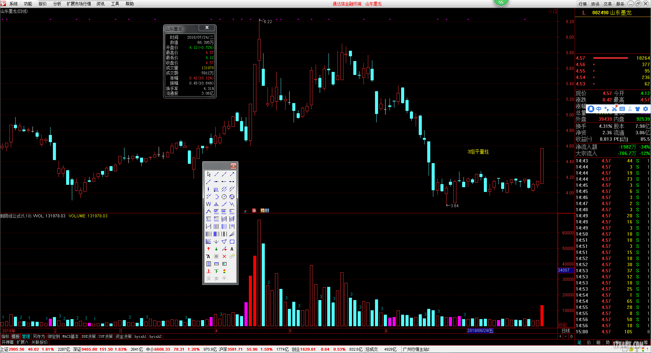Screen dimensions: 651x353
Task: Click the 笔 tab at bottom right
Action: pyautogui.click(x=579, y=342)
